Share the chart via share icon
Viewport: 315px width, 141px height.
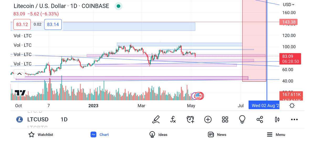(260, 120)
